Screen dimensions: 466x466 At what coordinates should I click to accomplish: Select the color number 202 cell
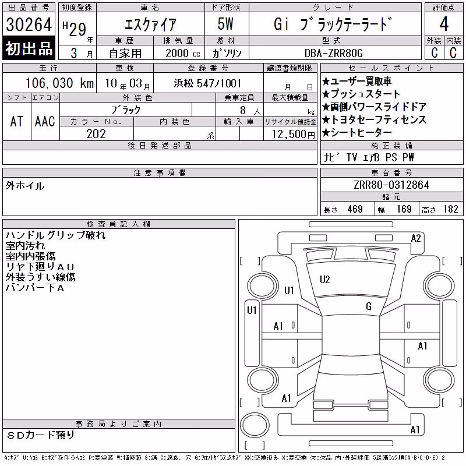[96, 134]
